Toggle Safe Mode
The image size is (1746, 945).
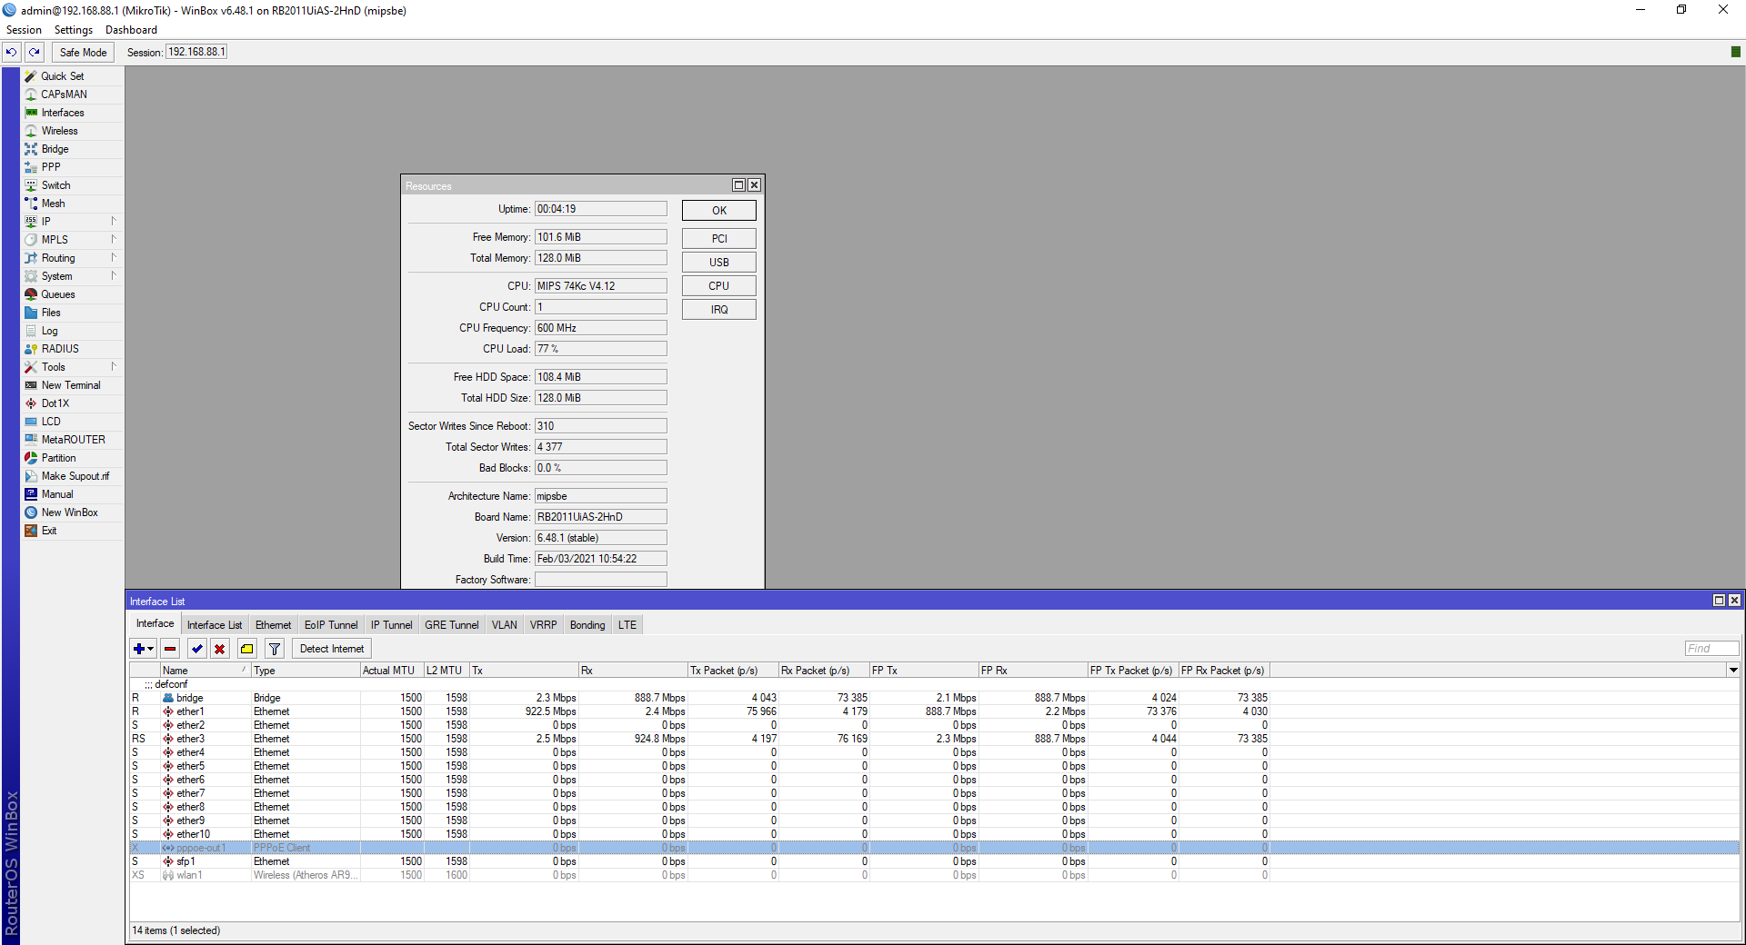pos(83,53)
